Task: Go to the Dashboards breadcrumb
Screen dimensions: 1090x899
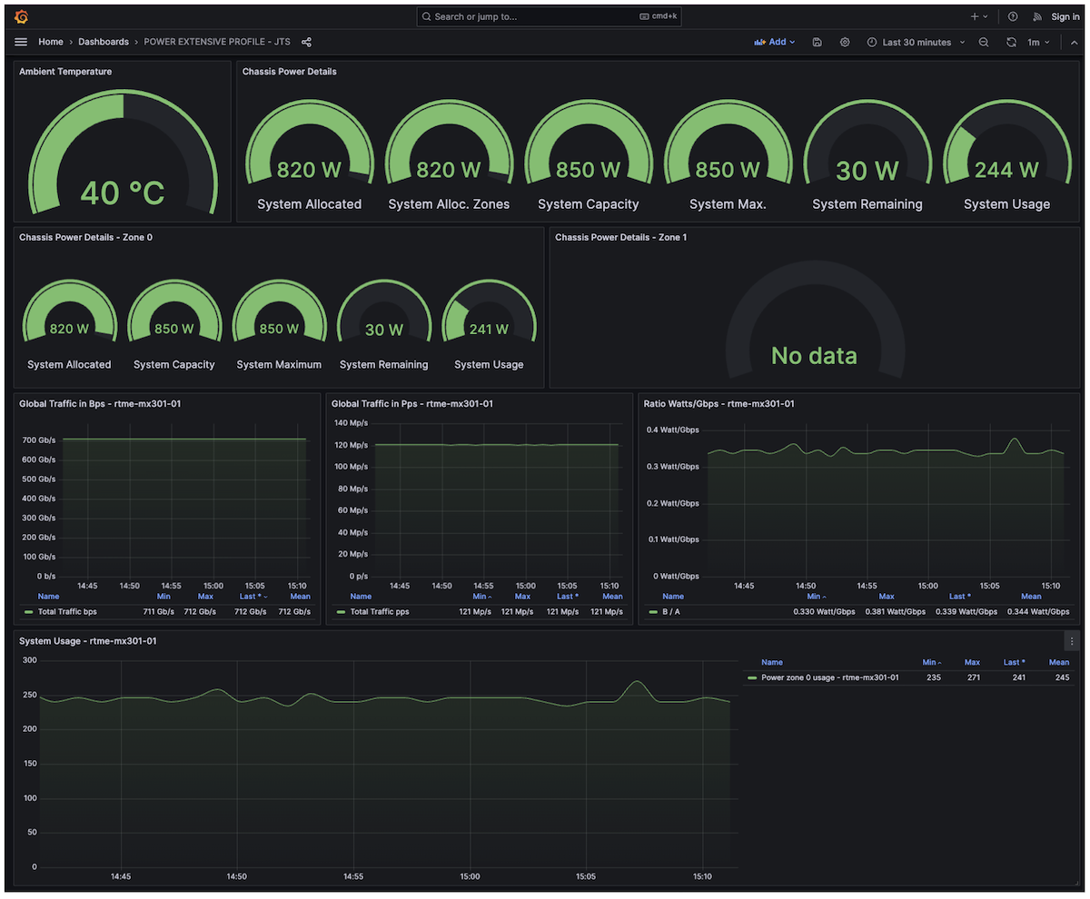Action: tap(103, 42)
